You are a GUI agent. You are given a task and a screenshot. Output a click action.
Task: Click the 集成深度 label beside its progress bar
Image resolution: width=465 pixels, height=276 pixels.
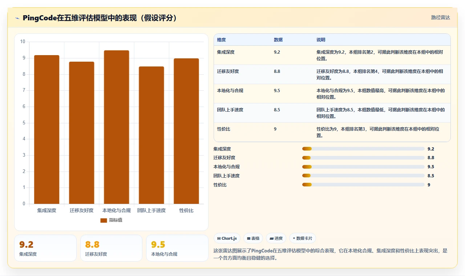(x=222, y=149)
